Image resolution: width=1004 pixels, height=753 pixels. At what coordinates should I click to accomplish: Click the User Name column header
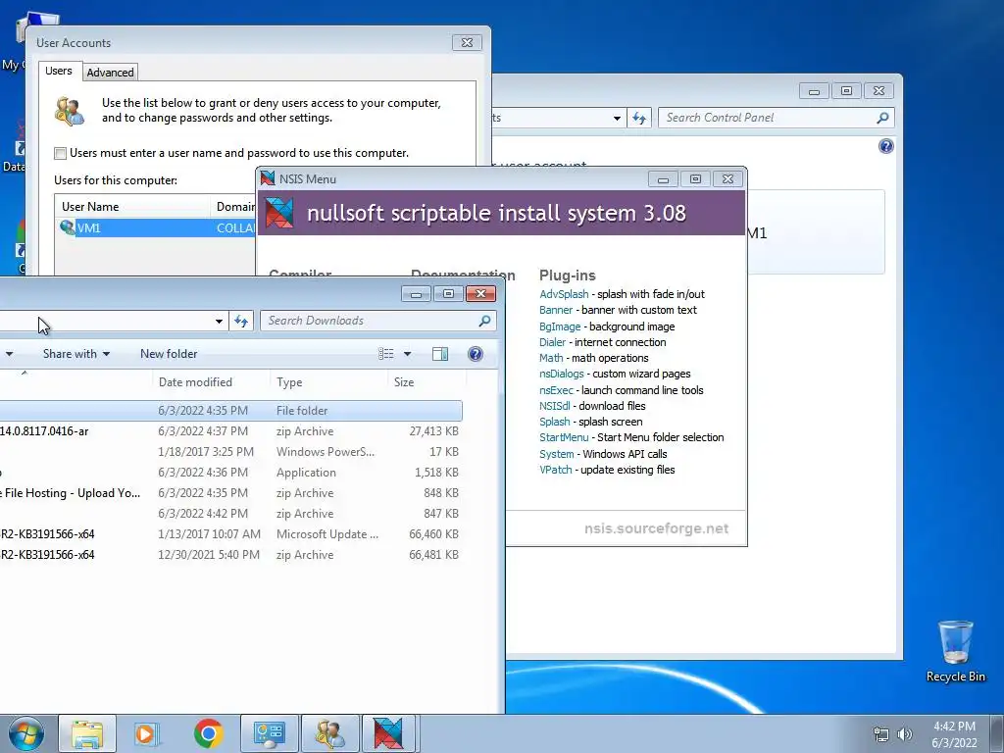pos(132,206)
